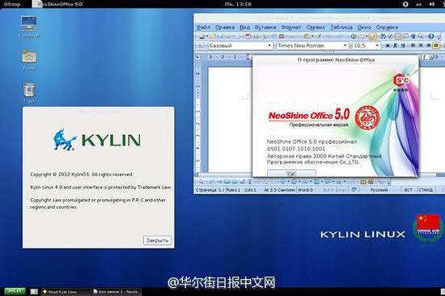Click the Закрыть button in Kylin dialog
The image size is (445, 296).
click(157, 240)
